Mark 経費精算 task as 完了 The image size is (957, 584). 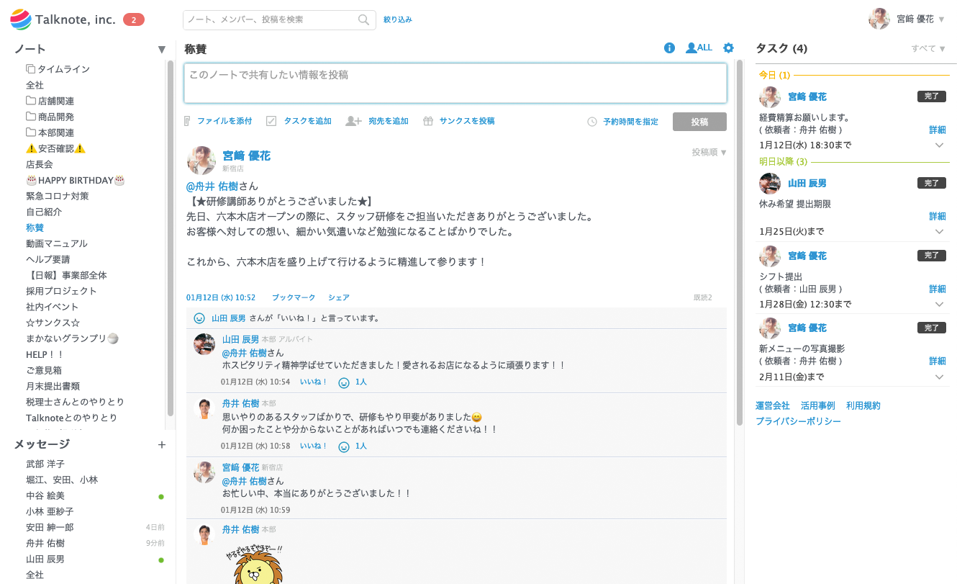click(932, 96)
